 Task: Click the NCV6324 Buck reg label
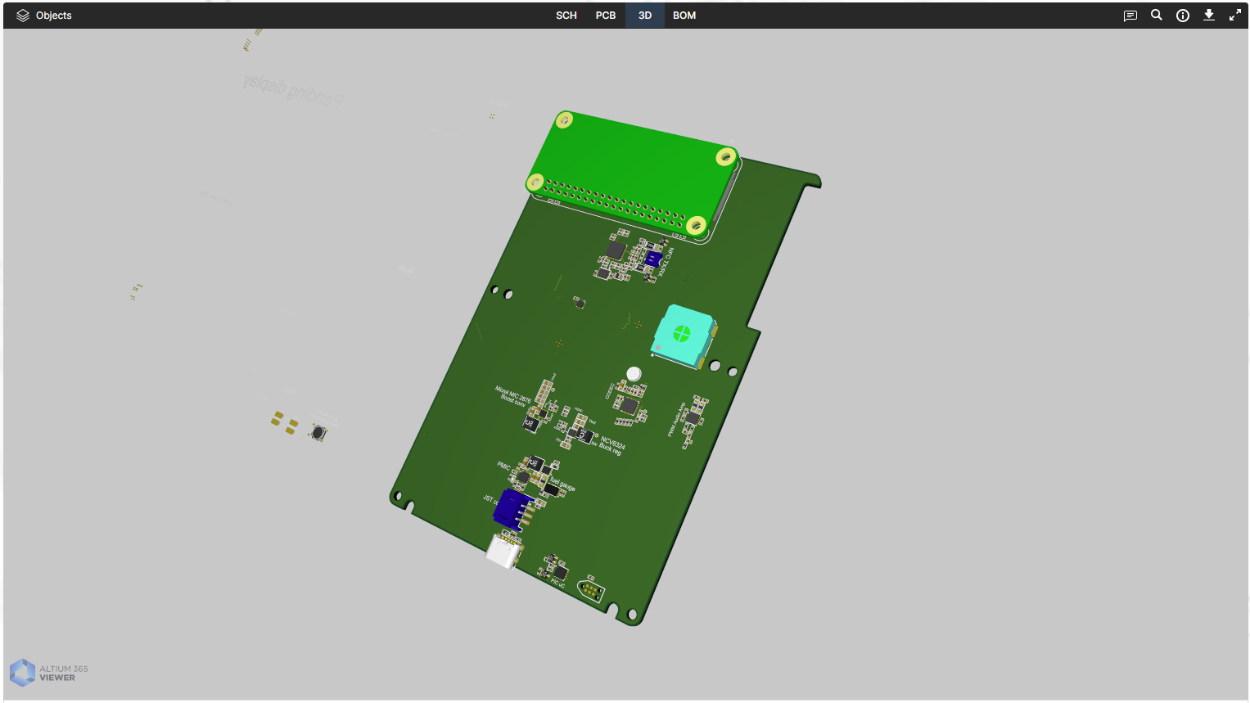tap(611, 444)
